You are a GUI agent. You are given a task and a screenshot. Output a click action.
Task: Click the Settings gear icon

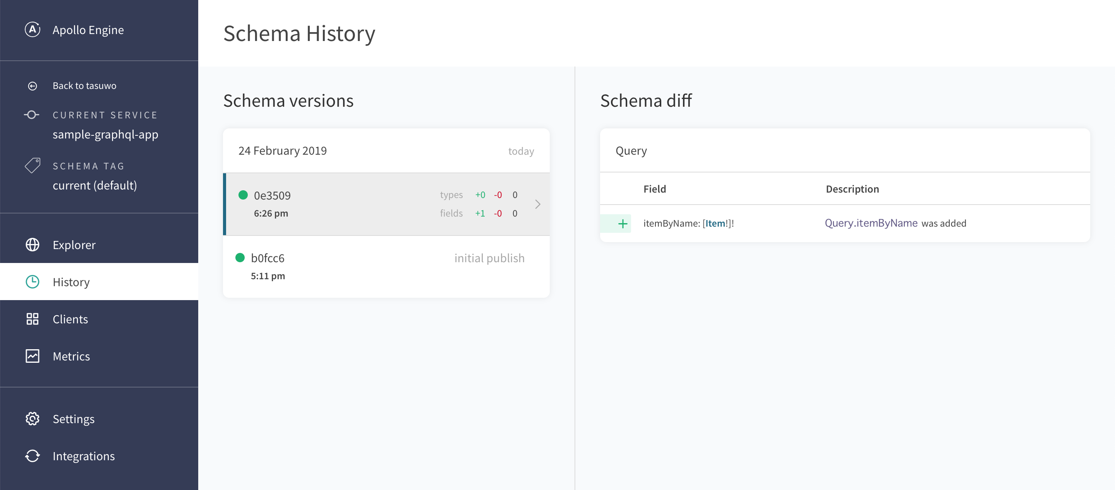(33, 419)
